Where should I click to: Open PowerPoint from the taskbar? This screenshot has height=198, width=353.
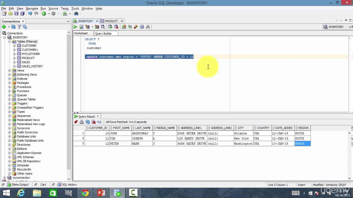(101, 193)
